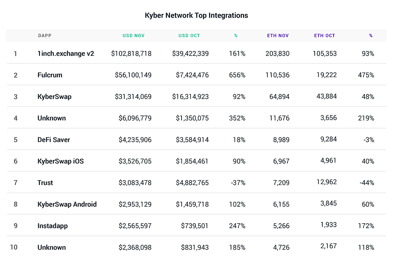
Task: Click the $102,818,718 USD NOV value
Action: (x=131, y=53)
